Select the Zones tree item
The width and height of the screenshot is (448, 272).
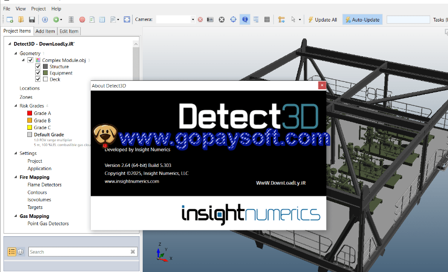point(26,97)
